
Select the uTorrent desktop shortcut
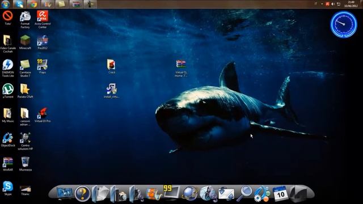click(x=7, y=91)
